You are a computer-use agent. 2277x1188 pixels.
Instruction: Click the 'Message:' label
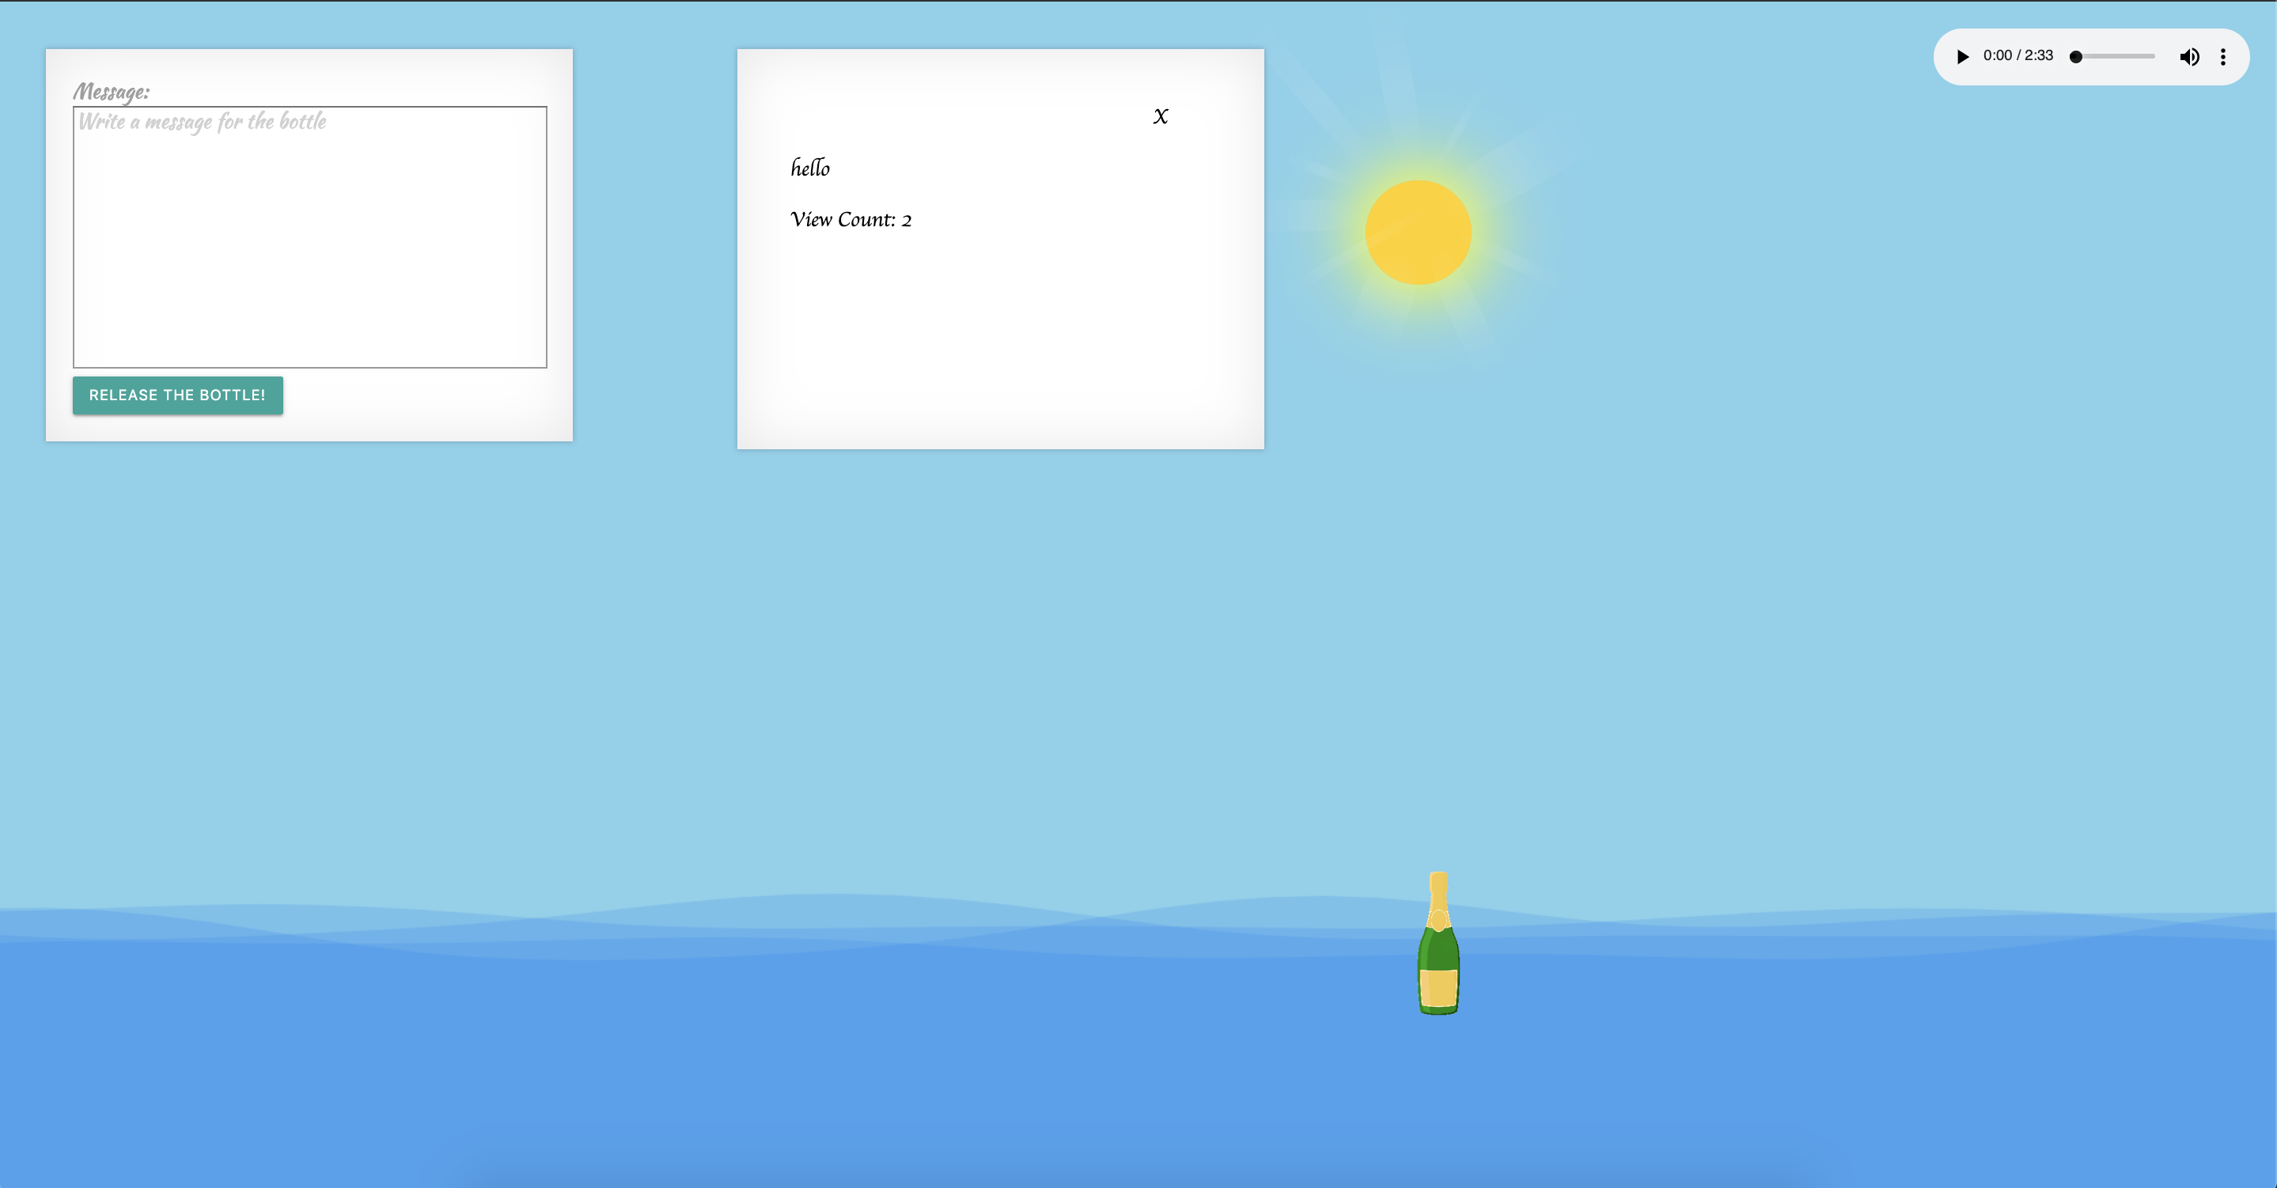112,92
